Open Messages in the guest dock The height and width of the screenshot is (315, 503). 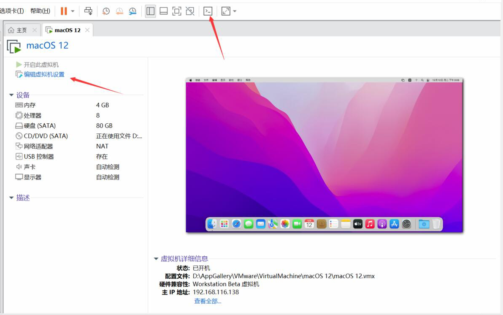[248, 224]
